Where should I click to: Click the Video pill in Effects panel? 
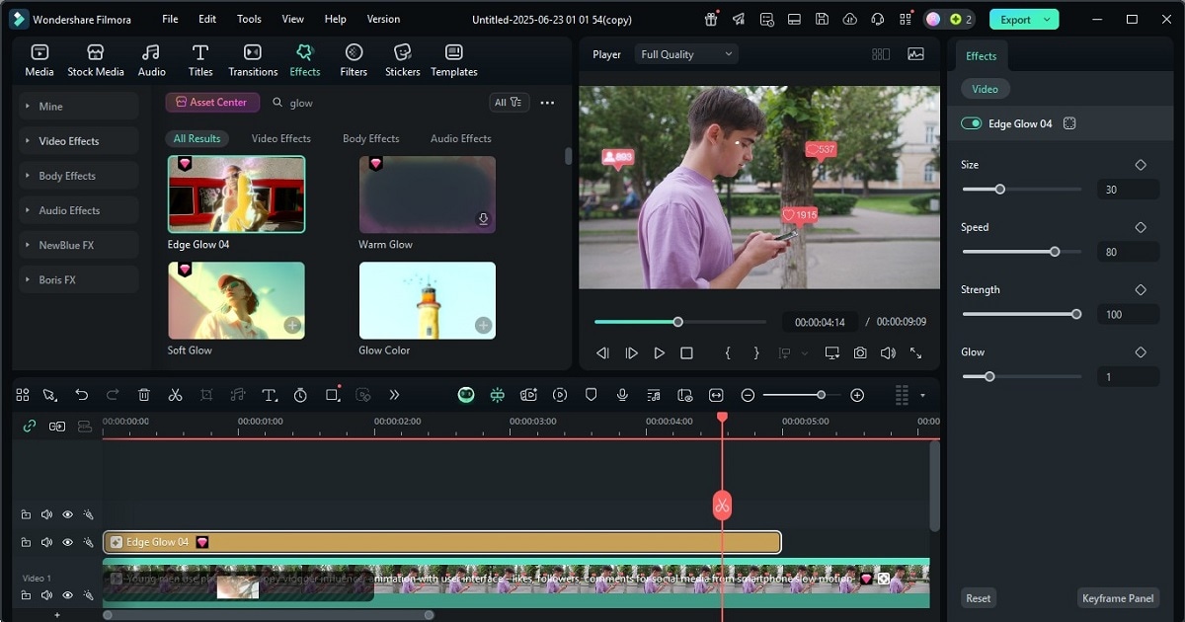(x=985, y=89)
